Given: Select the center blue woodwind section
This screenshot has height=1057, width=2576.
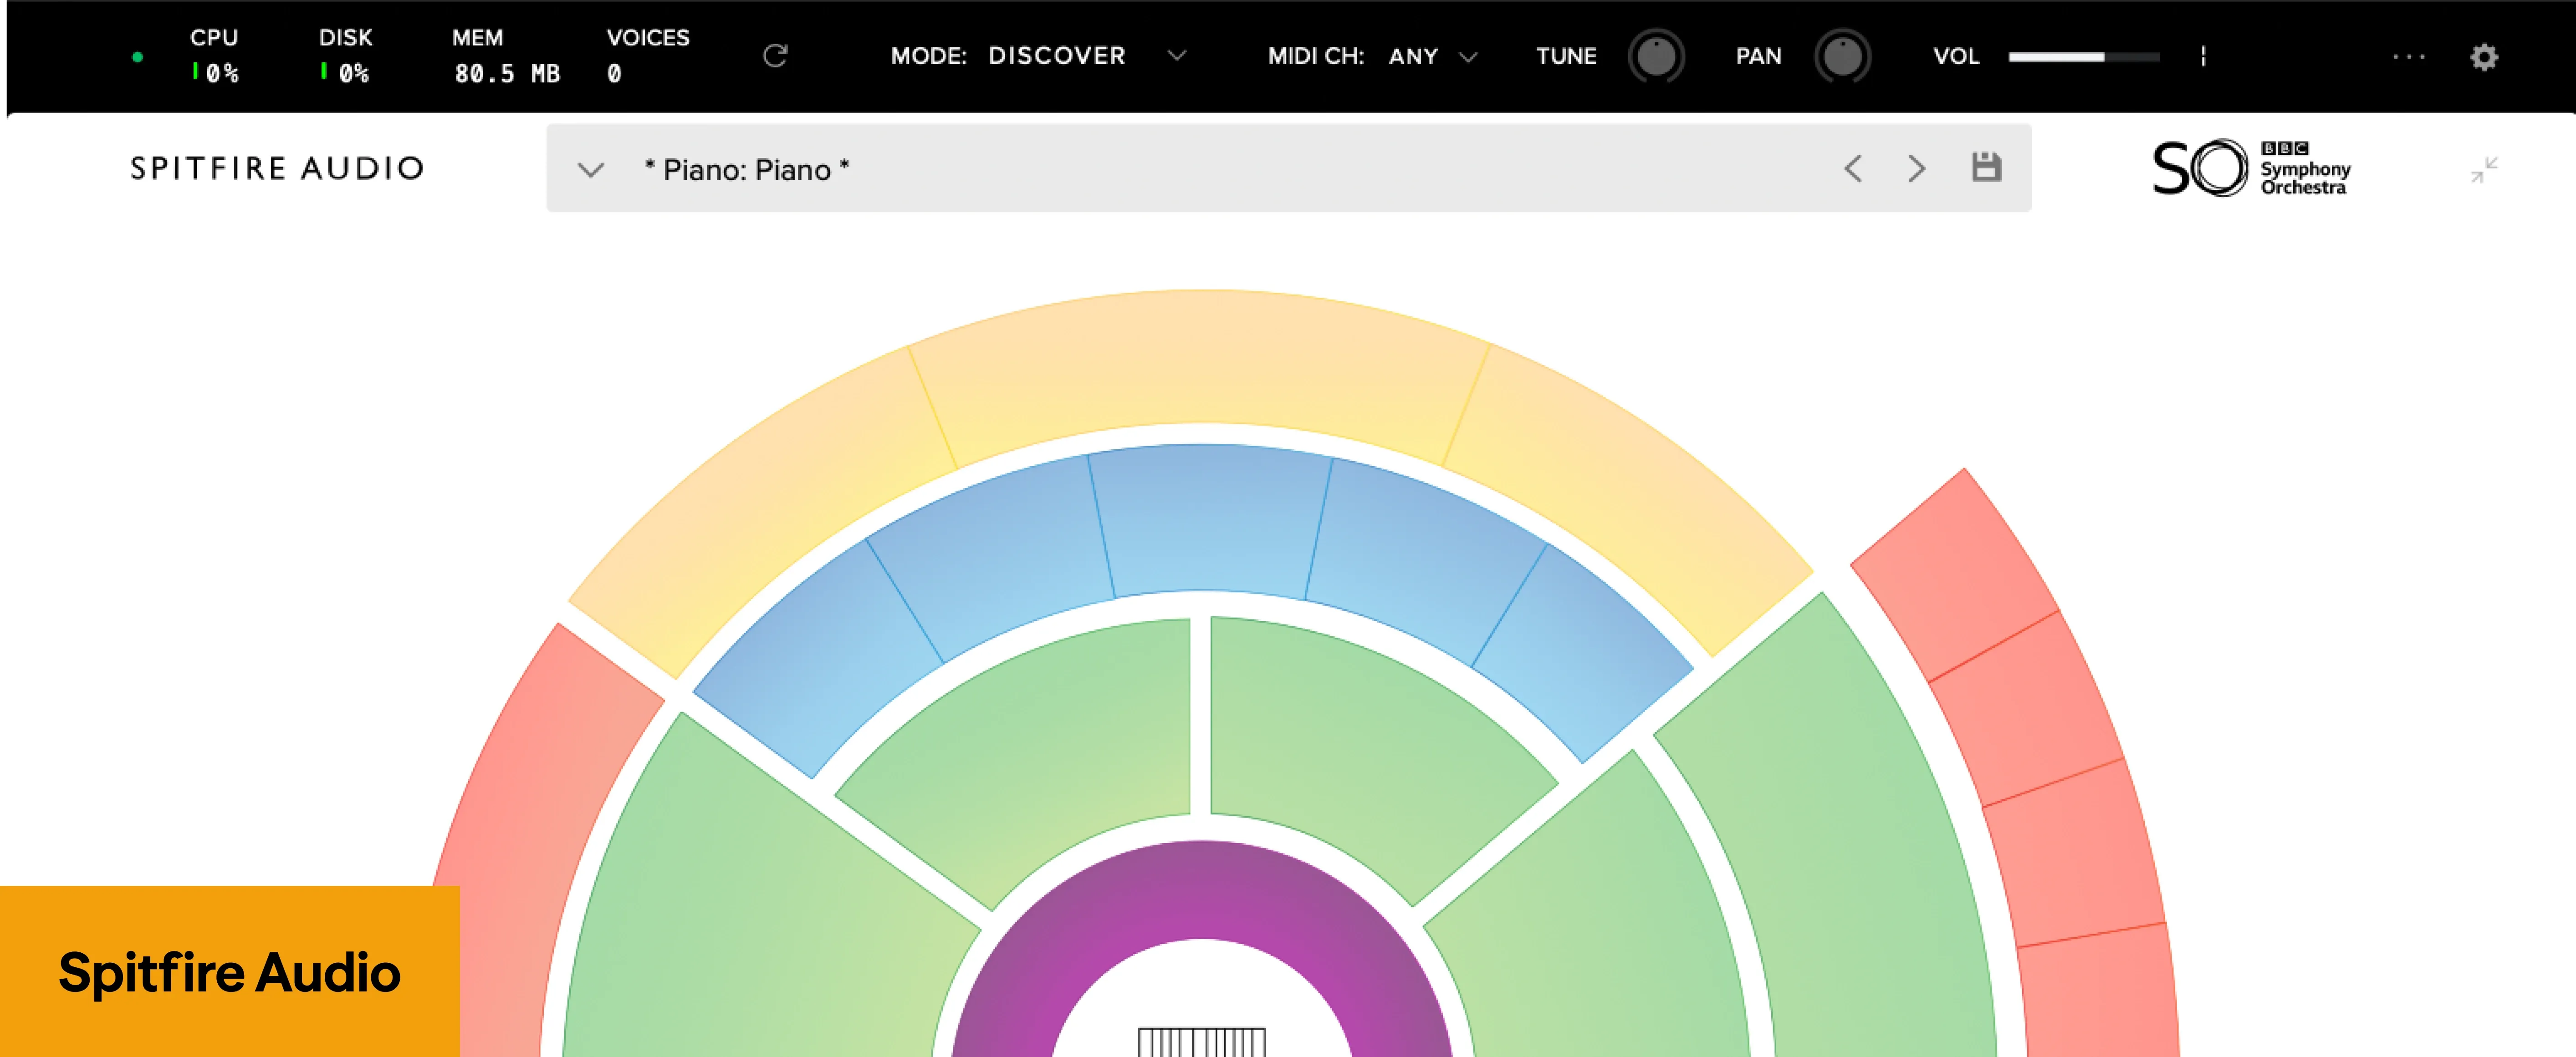Looking at the screenshot, I should tap(1210, 519).
